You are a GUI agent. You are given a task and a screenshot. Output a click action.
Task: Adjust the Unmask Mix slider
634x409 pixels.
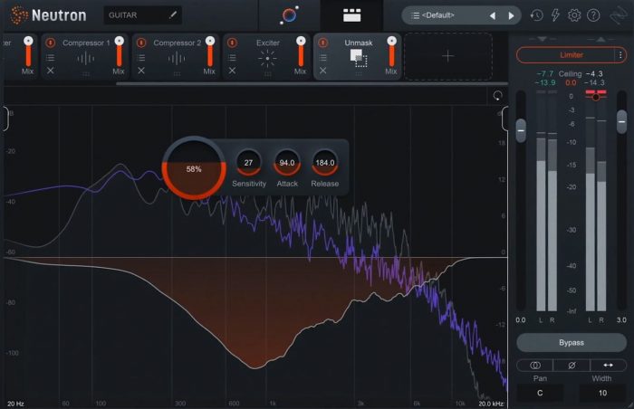pos(391,52)
